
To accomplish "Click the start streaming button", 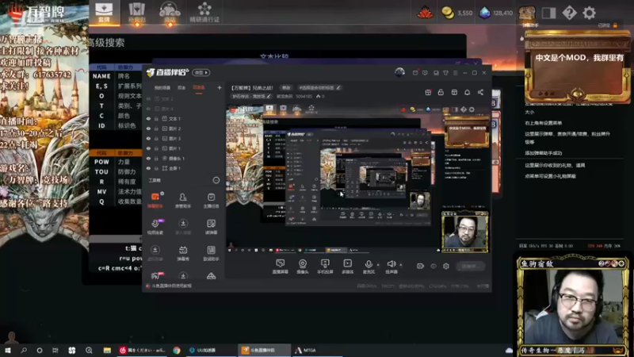I will click(x=470, y=266).
